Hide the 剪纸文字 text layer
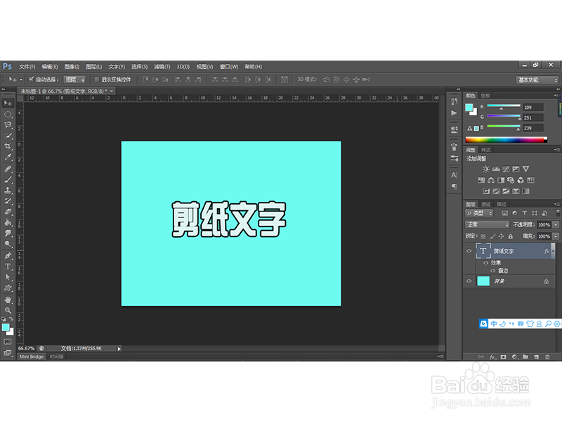Screen dimensions: 562x422 click(469, 251)
